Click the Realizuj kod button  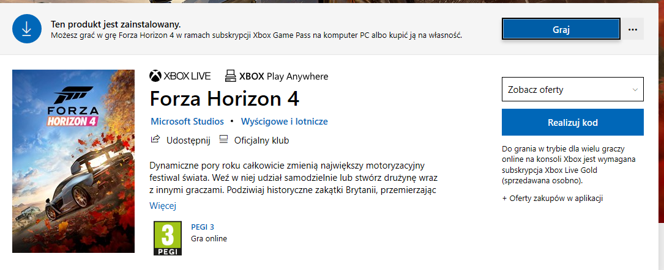[573, 123]
